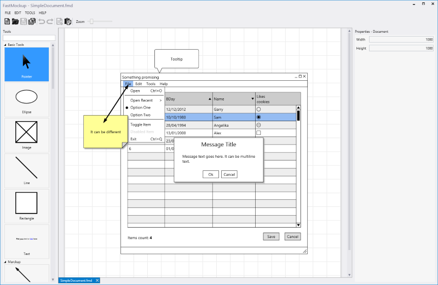Viewport: 438px width, 285px height.
Task: Select the 10/10/1980 table cell
Action: coord(188,117)
